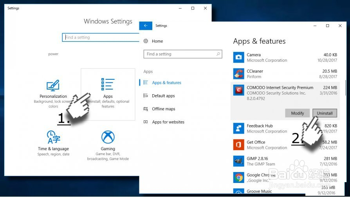Click the 'power' search suggestion text

(x=53, y=54)
